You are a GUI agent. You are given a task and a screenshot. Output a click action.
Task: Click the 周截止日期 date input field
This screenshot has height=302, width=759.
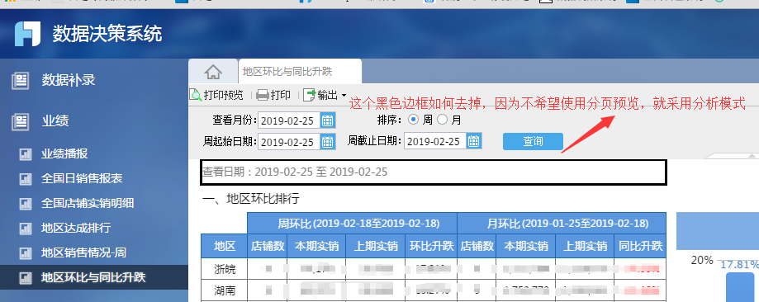[435, 141]
